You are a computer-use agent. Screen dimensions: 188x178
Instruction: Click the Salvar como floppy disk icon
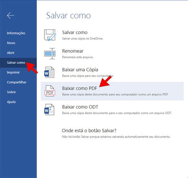pos(50,35)
